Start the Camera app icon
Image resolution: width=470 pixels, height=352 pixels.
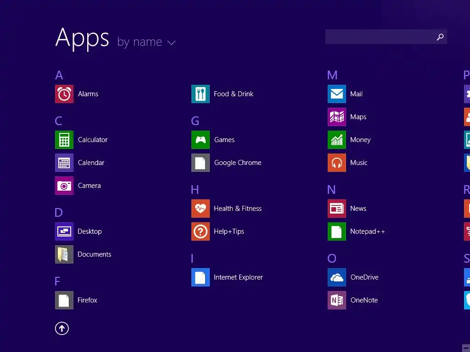[x=64, y=186]
